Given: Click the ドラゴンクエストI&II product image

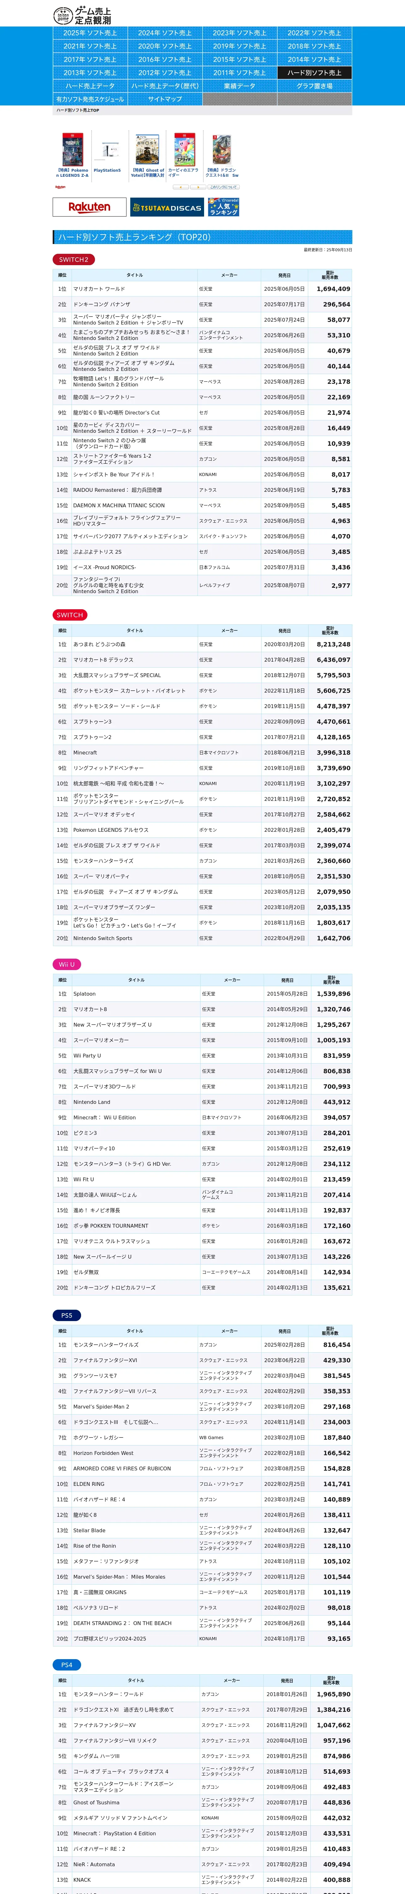Looking at the screenshot, I should [x=221, y=150].
